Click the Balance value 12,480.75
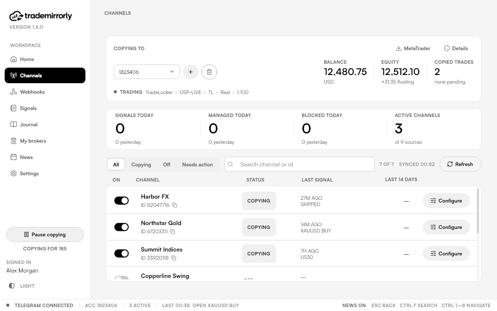 pyautogui.click(x=345, y=72)
